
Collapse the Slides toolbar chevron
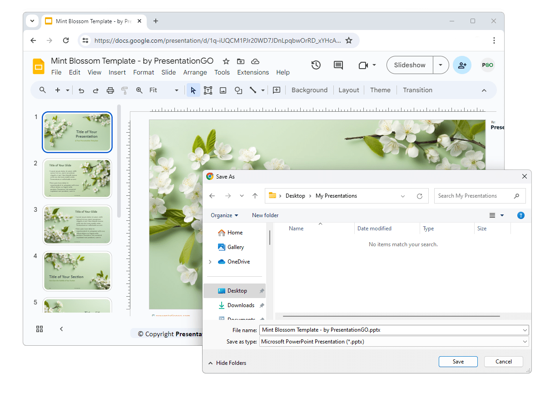tap(484, 90)
